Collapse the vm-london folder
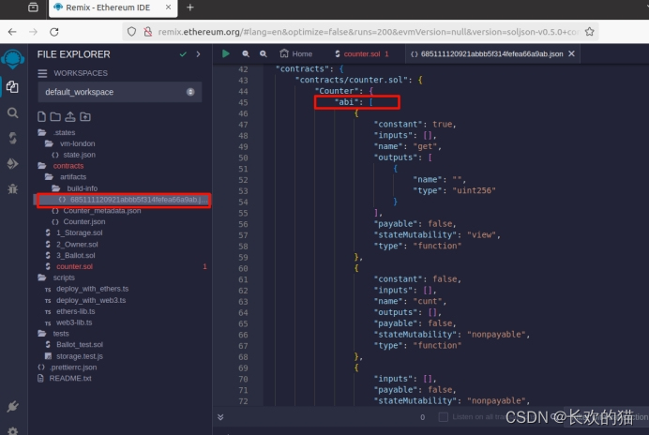This screenshot has width=649, height=435. 70,143
